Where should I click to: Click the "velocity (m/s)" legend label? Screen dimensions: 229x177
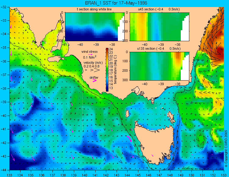tap(93, 63)
